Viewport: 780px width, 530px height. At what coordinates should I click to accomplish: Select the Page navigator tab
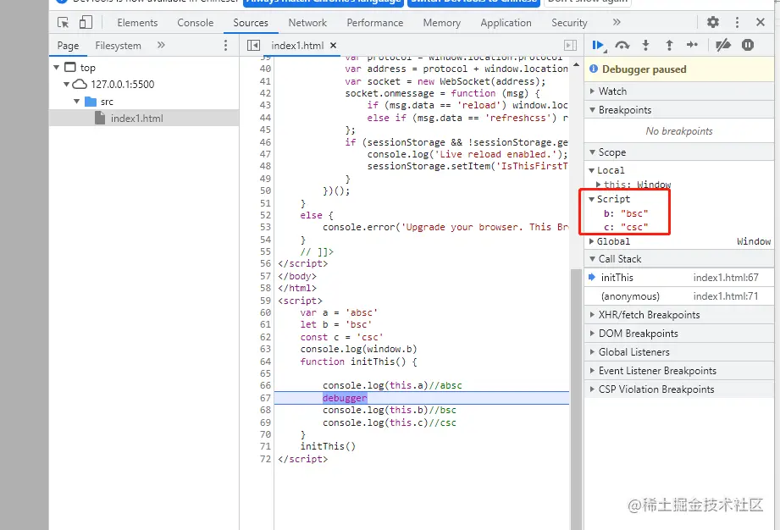coord(68,46)
